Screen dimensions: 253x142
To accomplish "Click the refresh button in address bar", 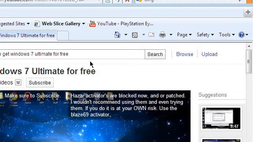I will click(x=118, y=1).
